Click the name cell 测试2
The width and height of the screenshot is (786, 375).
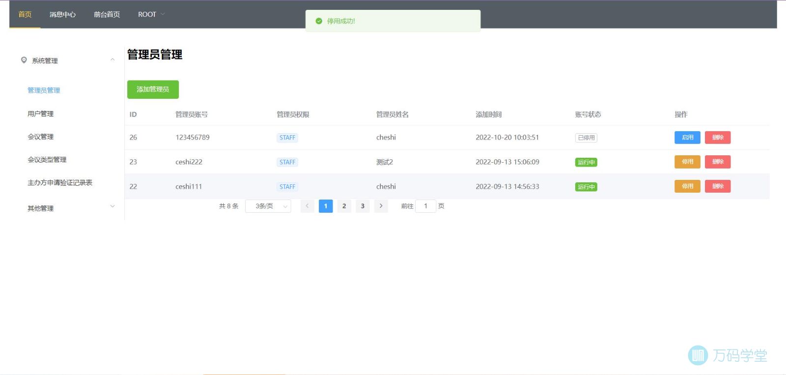pos(385,162)
